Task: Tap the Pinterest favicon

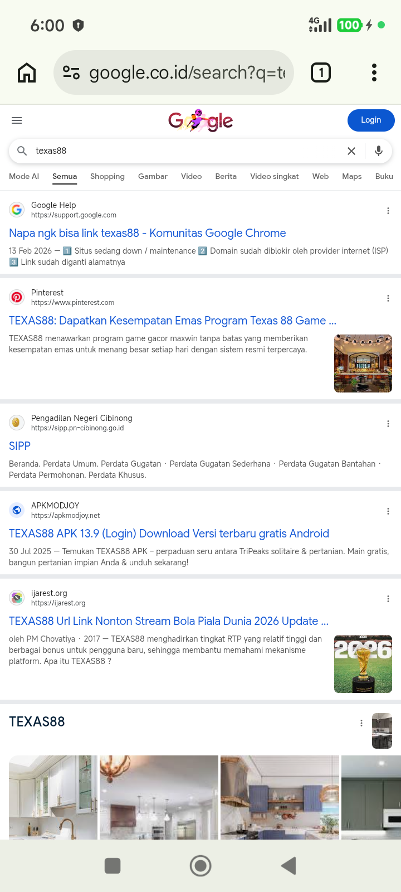Action: 17,297
